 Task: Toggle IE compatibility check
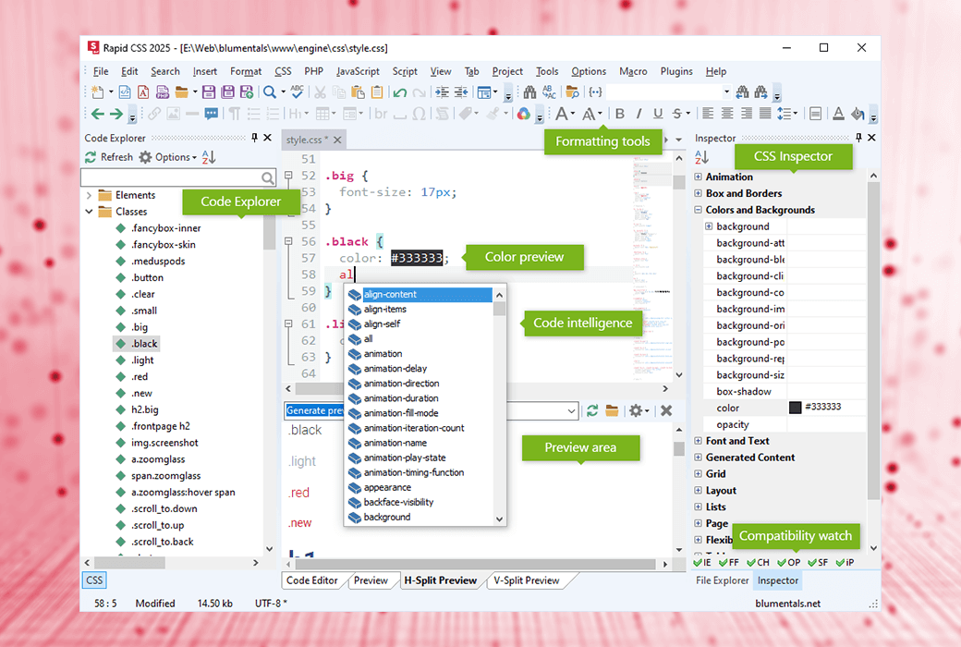(x=702, y=562)
